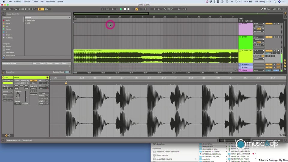Click the Tap tempo button
This screenshot has height=162, width=288.
(x=16, y=9)
